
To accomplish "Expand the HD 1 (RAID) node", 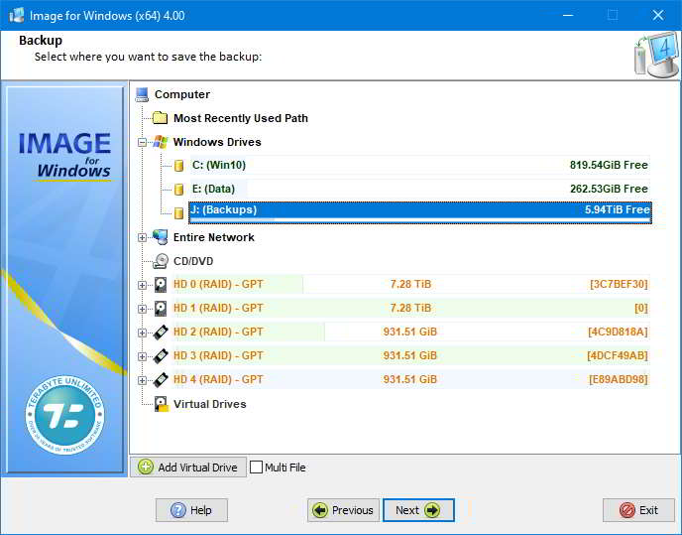I will (x=142, y=309).
